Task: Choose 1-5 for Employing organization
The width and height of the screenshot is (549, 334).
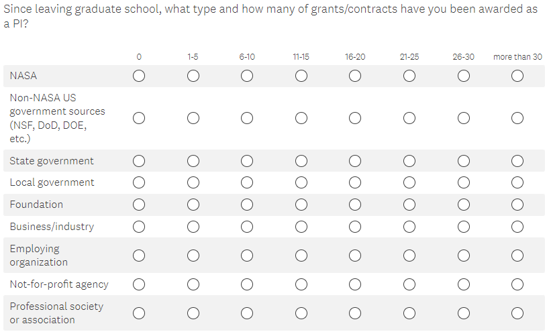Action: tap(193, 256)
